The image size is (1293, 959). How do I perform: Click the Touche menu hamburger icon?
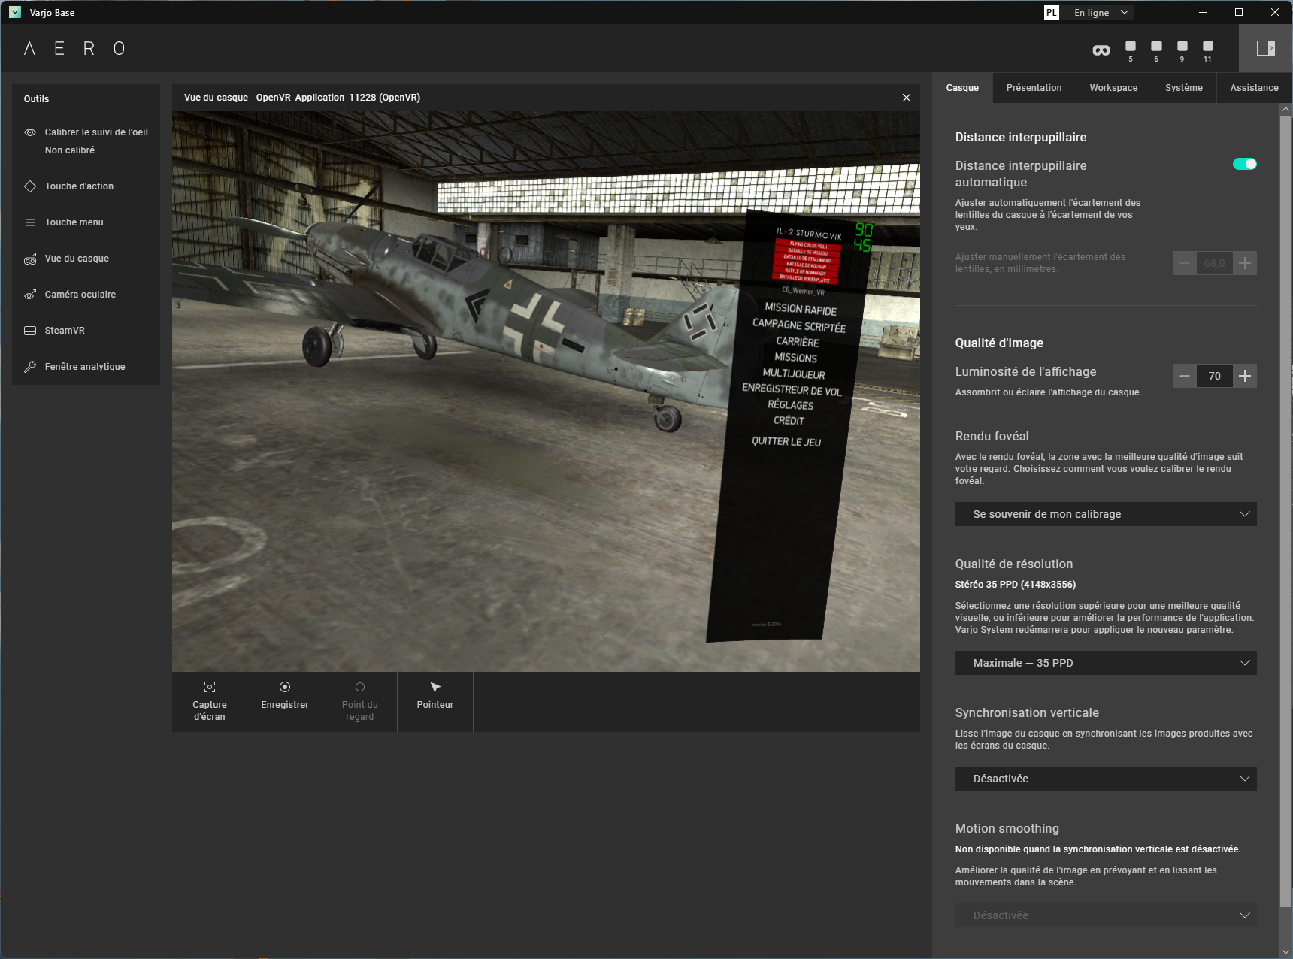coord(30,222)
